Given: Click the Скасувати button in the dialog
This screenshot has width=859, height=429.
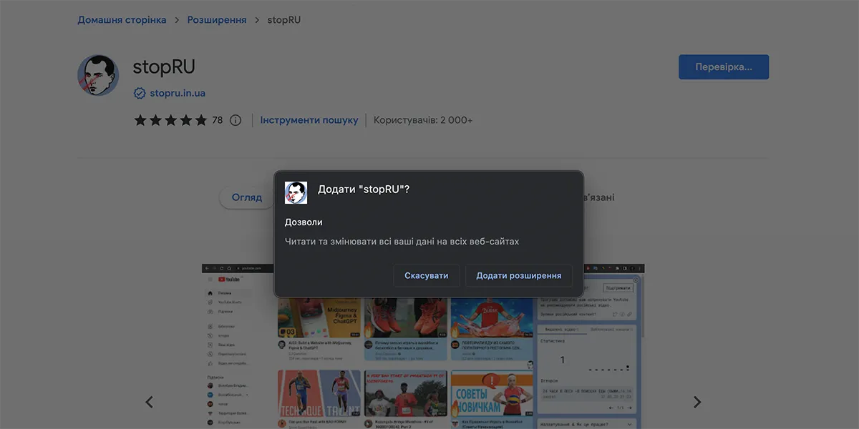Looking at the screenshot, I should 426,275.
